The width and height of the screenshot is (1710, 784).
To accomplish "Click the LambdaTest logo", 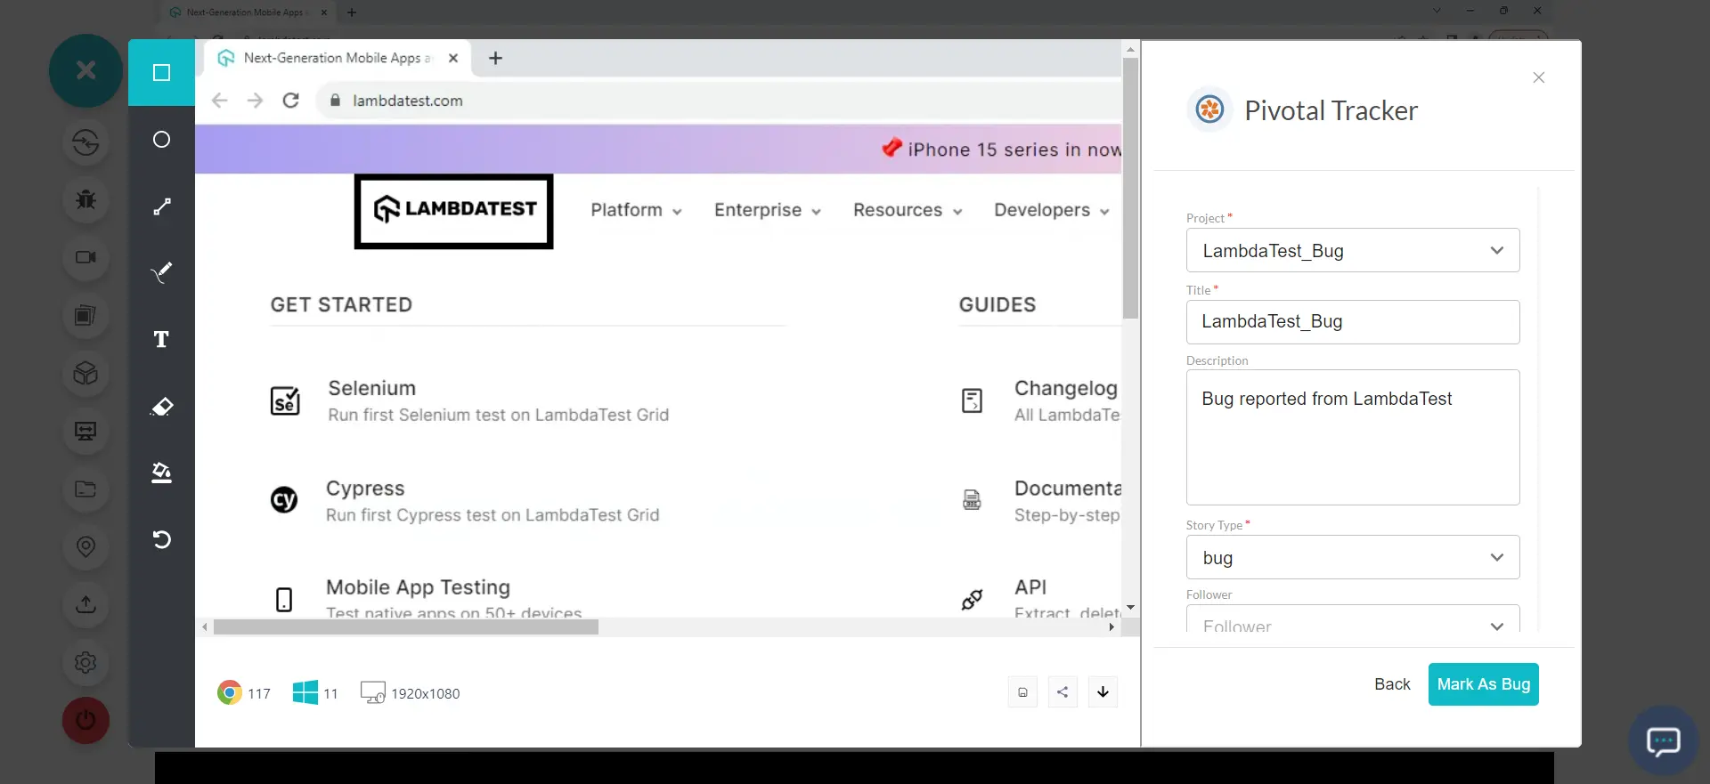I will tap(454, 210).
